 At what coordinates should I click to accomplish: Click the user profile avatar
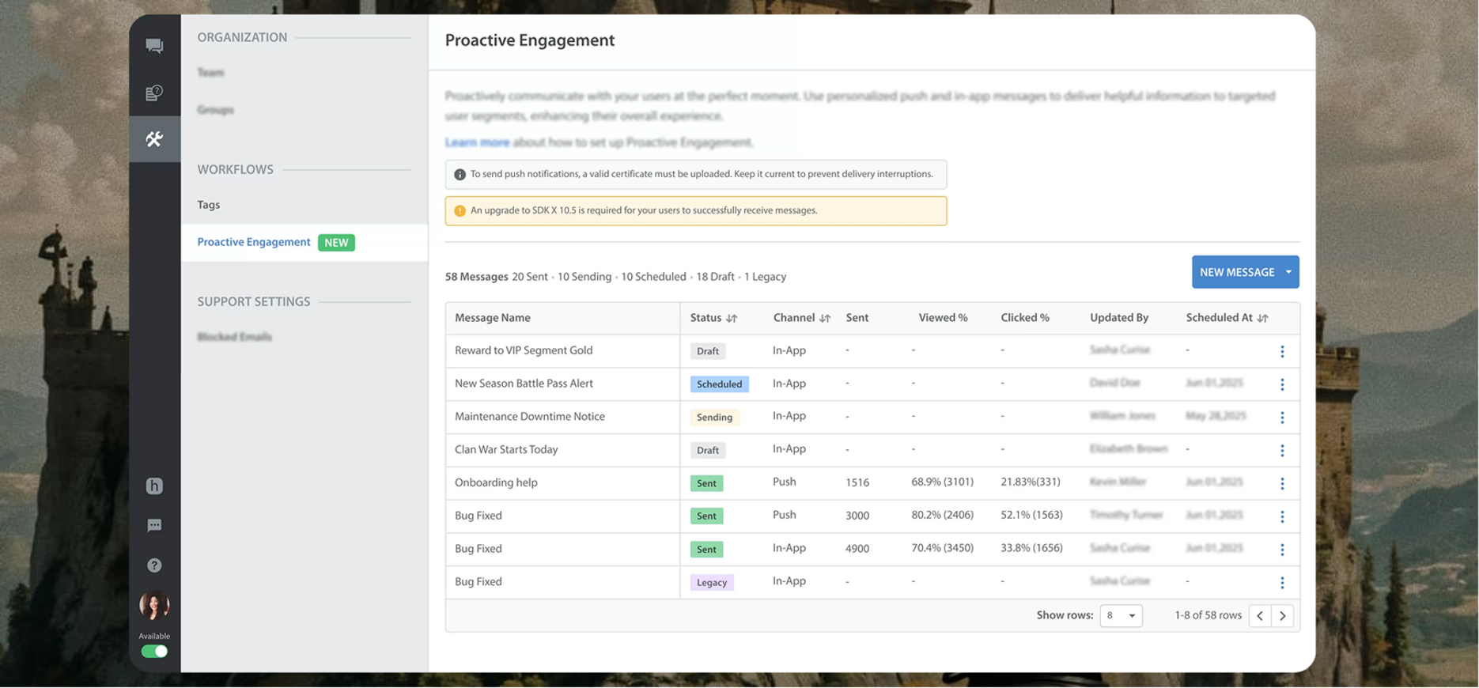tap(154, 605)
